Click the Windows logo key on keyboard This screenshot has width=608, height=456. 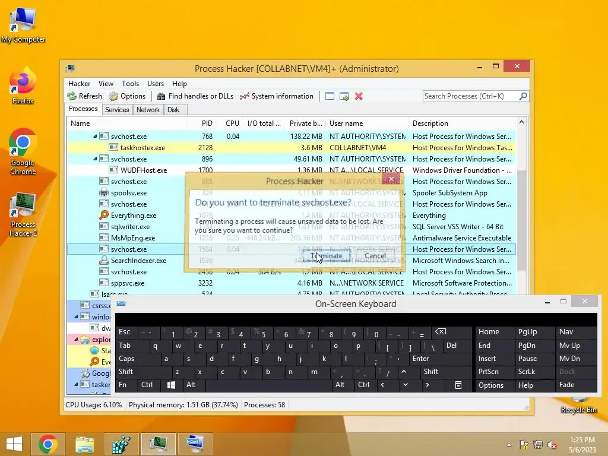(171, 385)
